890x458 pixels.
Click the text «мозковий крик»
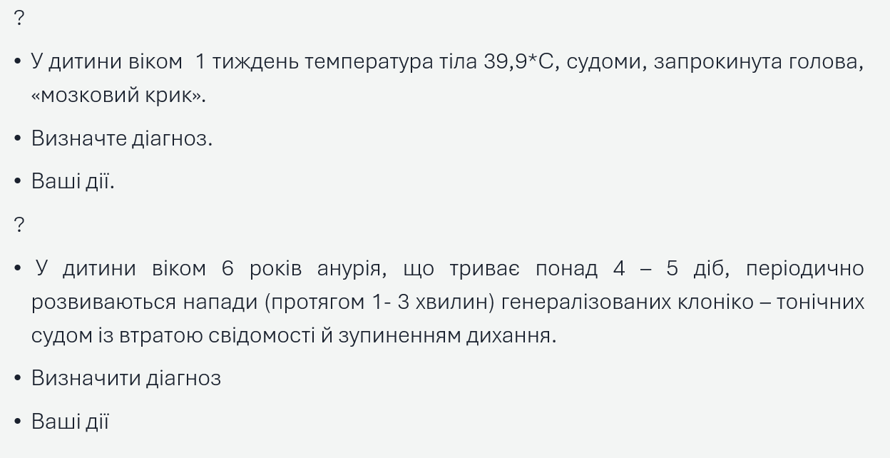tap(118, 96)
